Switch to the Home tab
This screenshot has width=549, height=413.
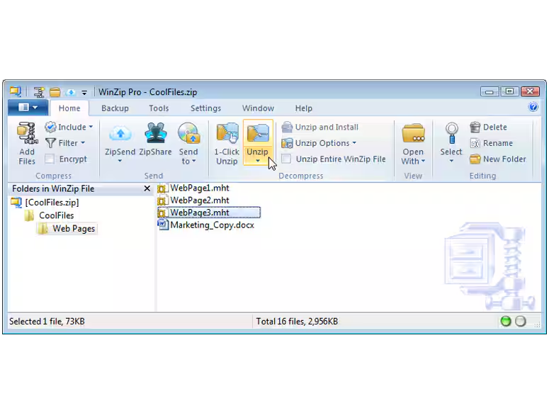69,108
